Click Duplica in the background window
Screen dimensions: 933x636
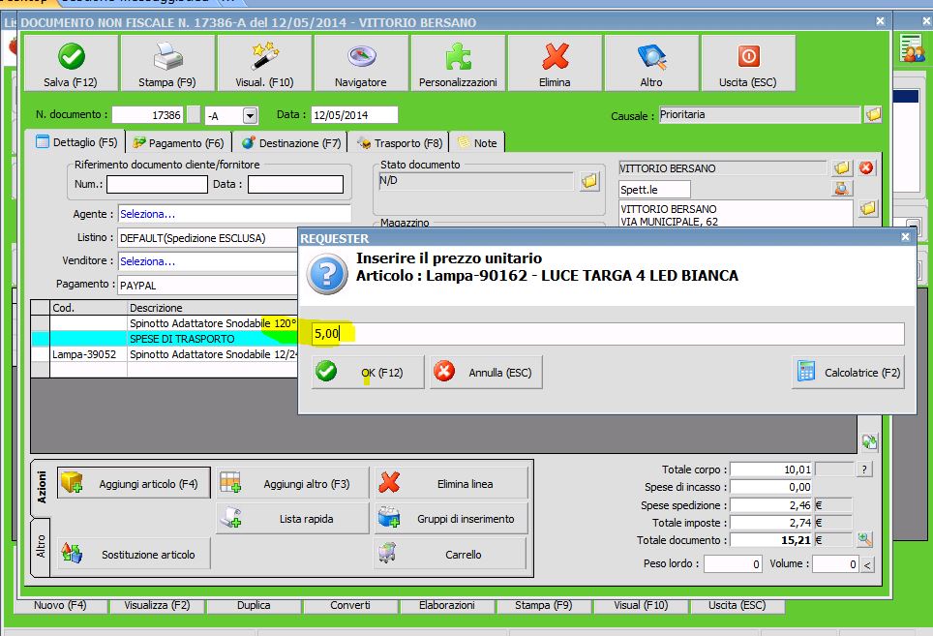pyautogui.click(x=254, y=605)
